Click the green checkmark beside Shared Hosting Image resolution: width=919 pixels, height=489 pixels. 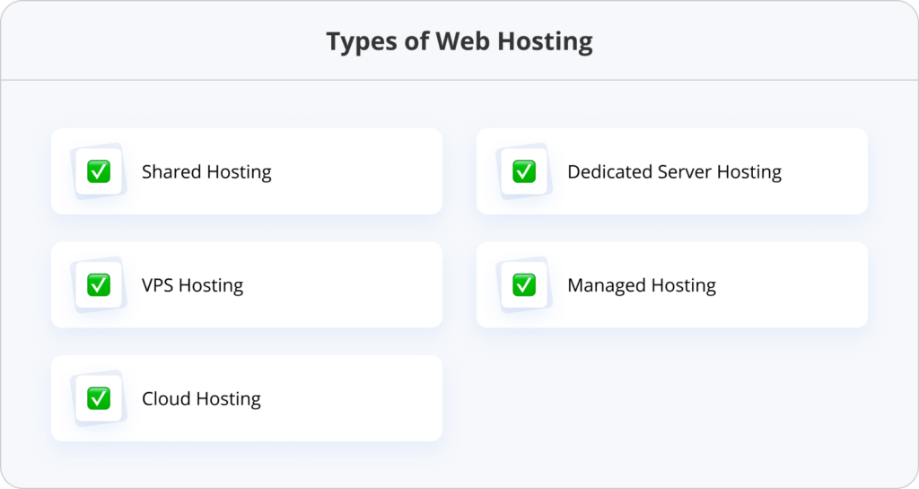pyautogui.click(x=99, y=171)
